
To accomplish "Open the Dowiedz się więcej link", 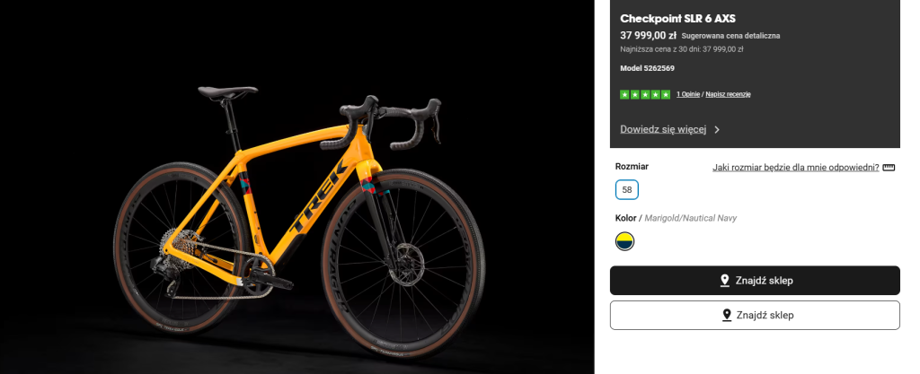I will (663, 129).
